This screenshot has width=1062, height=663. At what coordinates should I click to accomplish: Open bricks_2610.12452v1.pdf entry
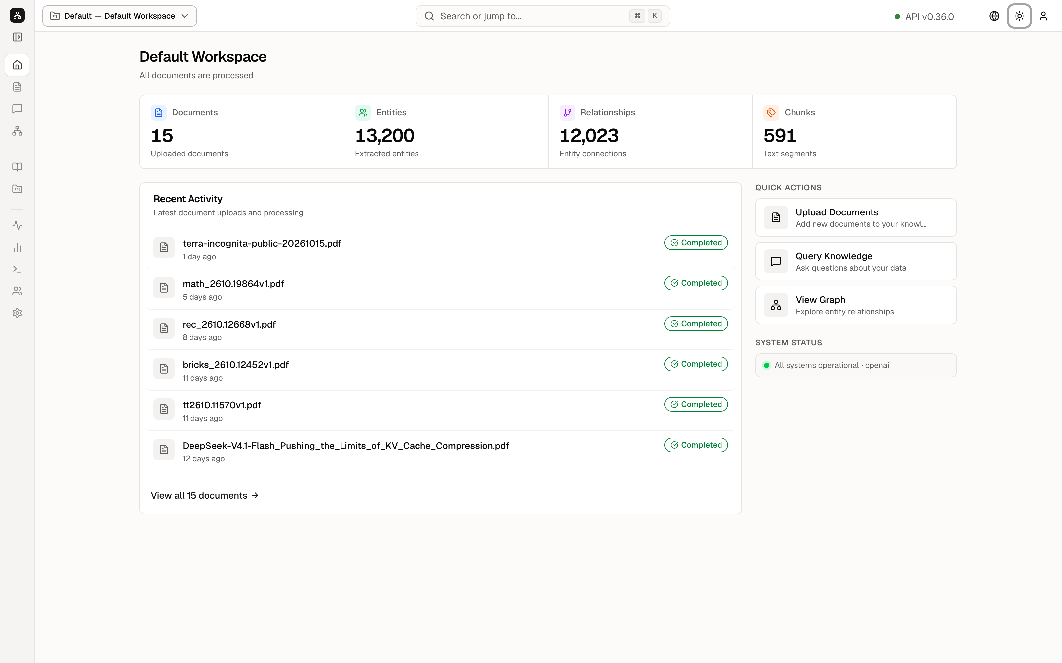coord(441,370)
